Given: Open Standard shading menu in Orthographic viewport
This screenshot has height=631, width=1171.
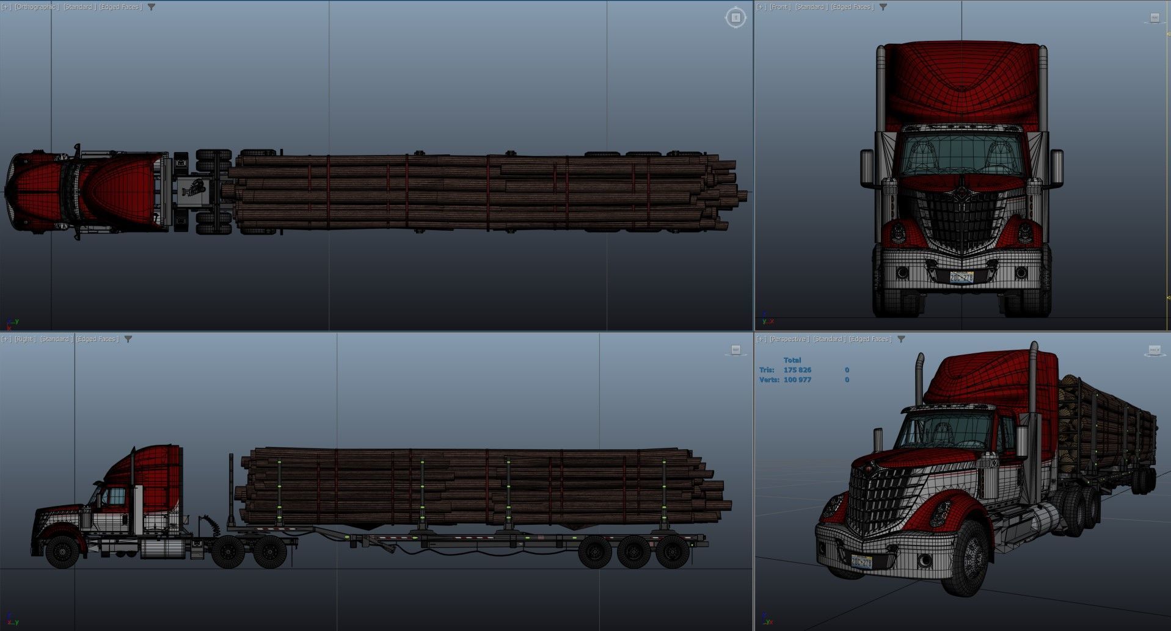Looking at the screenshot, I should pyautogui.click(x=80, y=7).
